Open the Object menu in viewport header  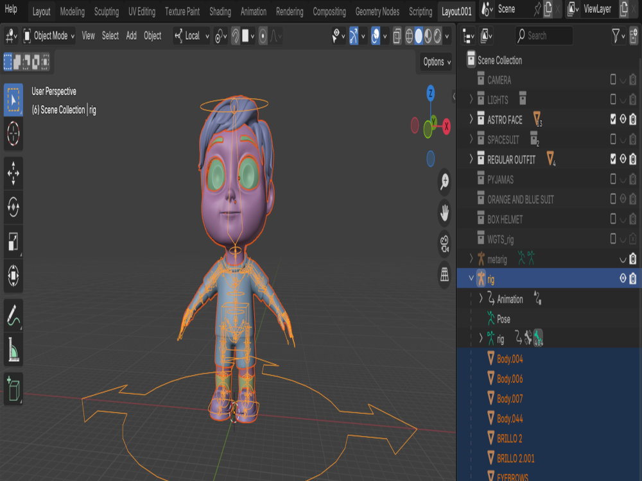(x=152, y=37)
